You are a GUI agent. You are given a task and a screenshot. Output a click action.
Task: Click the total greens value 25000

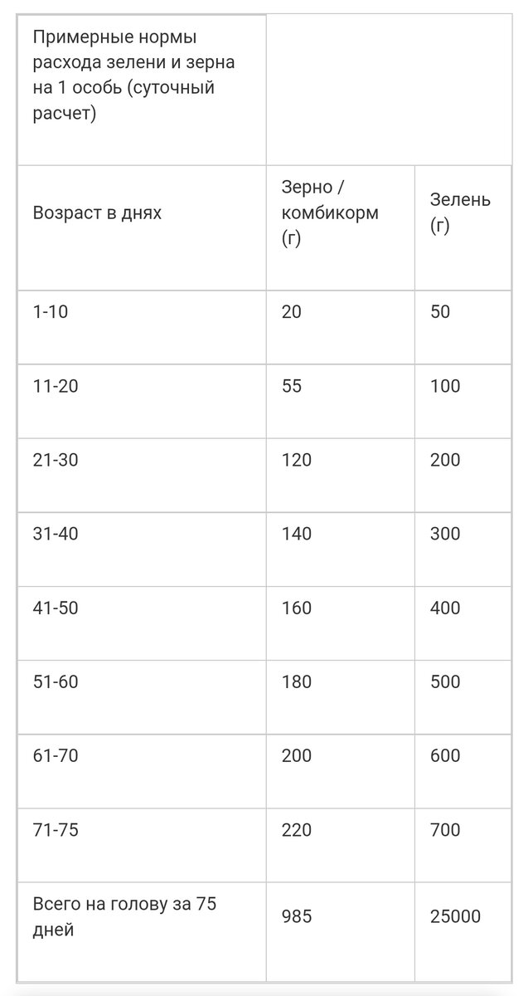[455, 916]
